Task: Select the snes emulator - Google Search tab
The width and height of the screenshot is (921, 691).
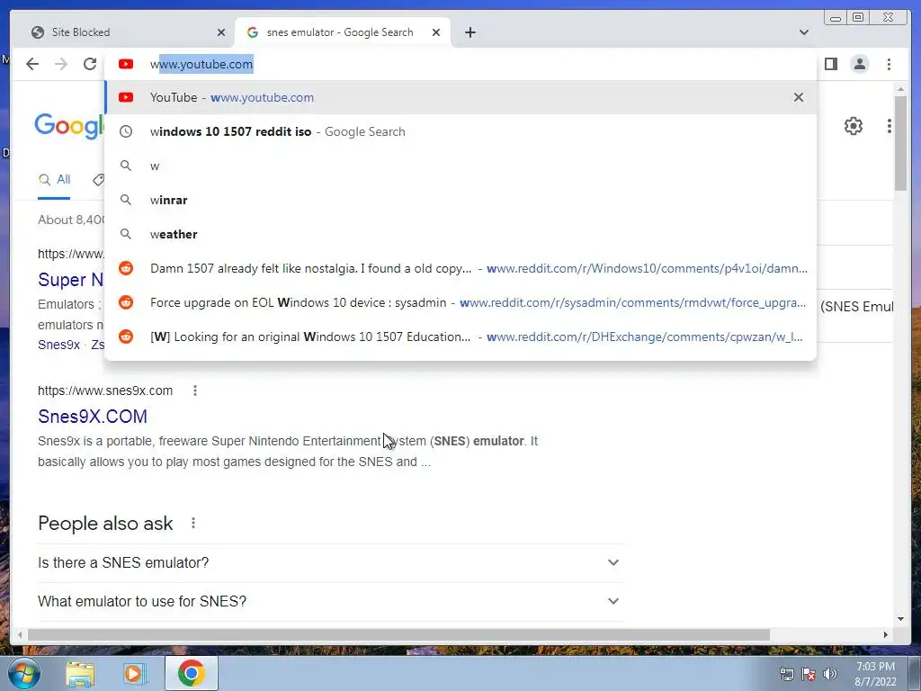Action: [342, 32]
